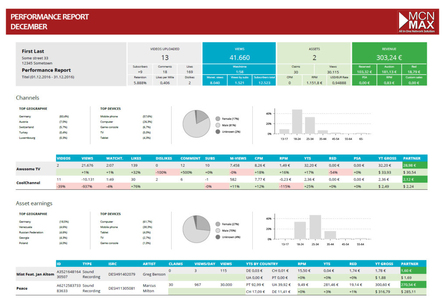Select the Channels pie chart
The width and height of the screenshot is (447, 304).
click(196, 123)
